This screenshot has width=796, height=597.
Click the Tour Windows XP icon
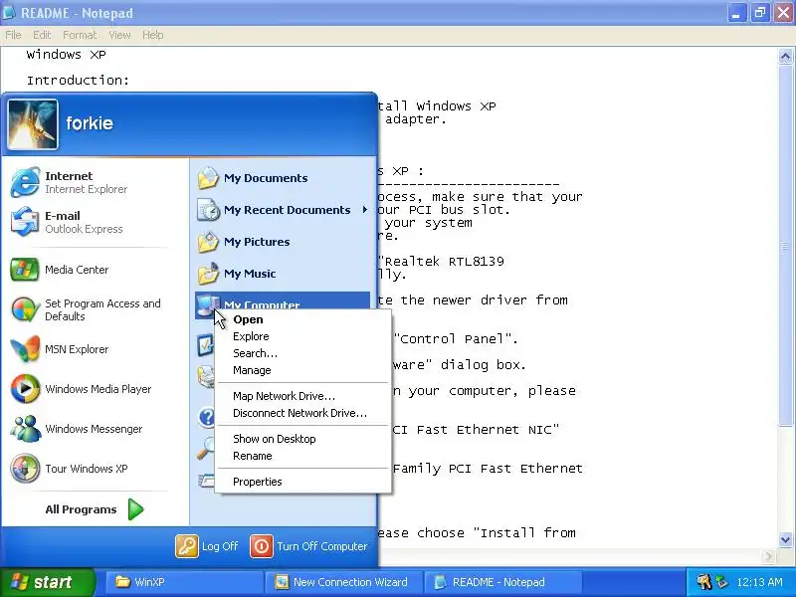click(x=24, y=468)
